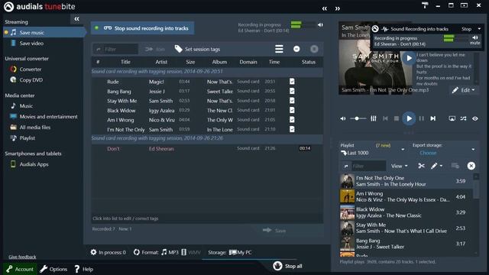Open the video display icon

pos(452,118)
